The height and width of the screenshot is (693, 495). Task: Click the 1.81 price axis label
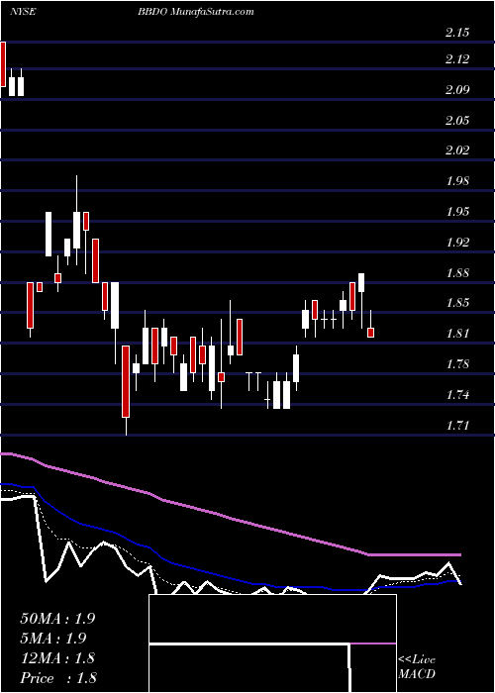[x=457, y=334]
